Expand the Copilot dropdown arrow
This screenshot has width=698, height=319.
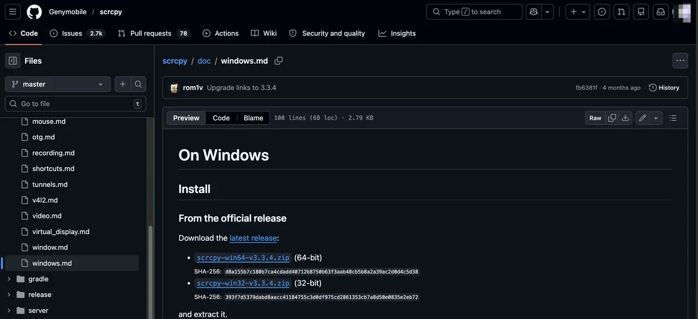click(547, 11)
